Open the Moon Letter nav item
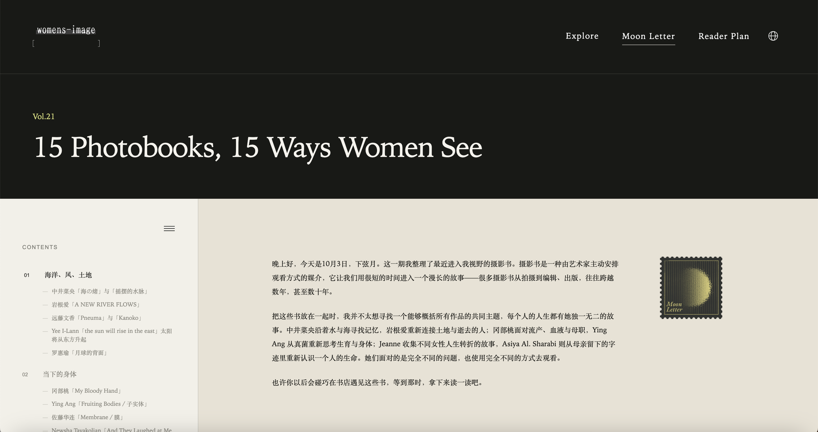The width and height of the screenshot is (818, 432). (648, 36)
